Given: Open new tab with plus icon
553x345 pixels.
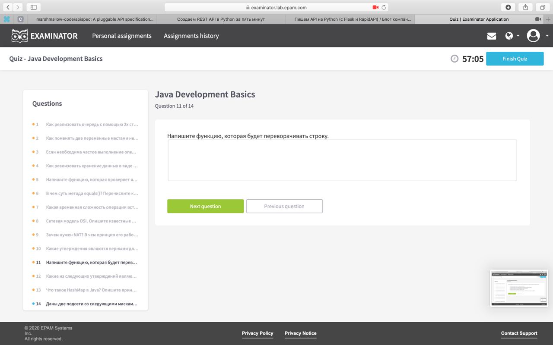Looking at the screenshot, I should point(548,19).
